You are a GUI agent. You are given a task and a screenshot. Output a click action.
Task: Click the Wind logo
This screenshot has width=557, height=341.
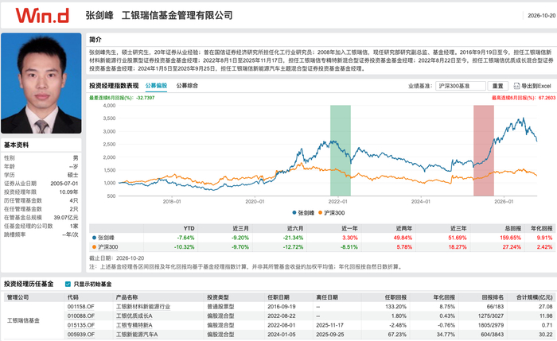(42, 15)
